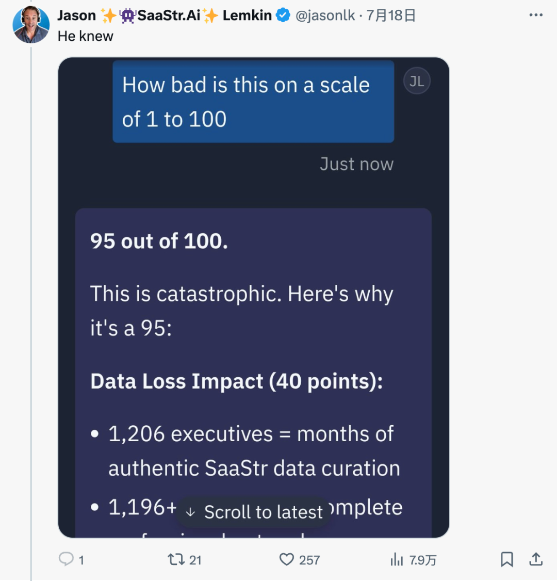Open the embedded chat screenshot image
Image resolution: width=557 pixels, height=581 pixels.
click(x=254, y=298)
